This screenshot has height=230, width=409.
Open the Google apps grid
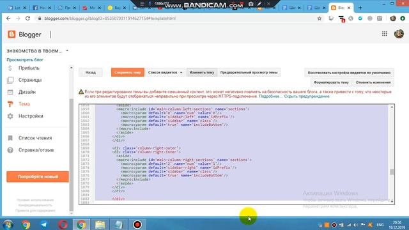click(x=385, y=34)
